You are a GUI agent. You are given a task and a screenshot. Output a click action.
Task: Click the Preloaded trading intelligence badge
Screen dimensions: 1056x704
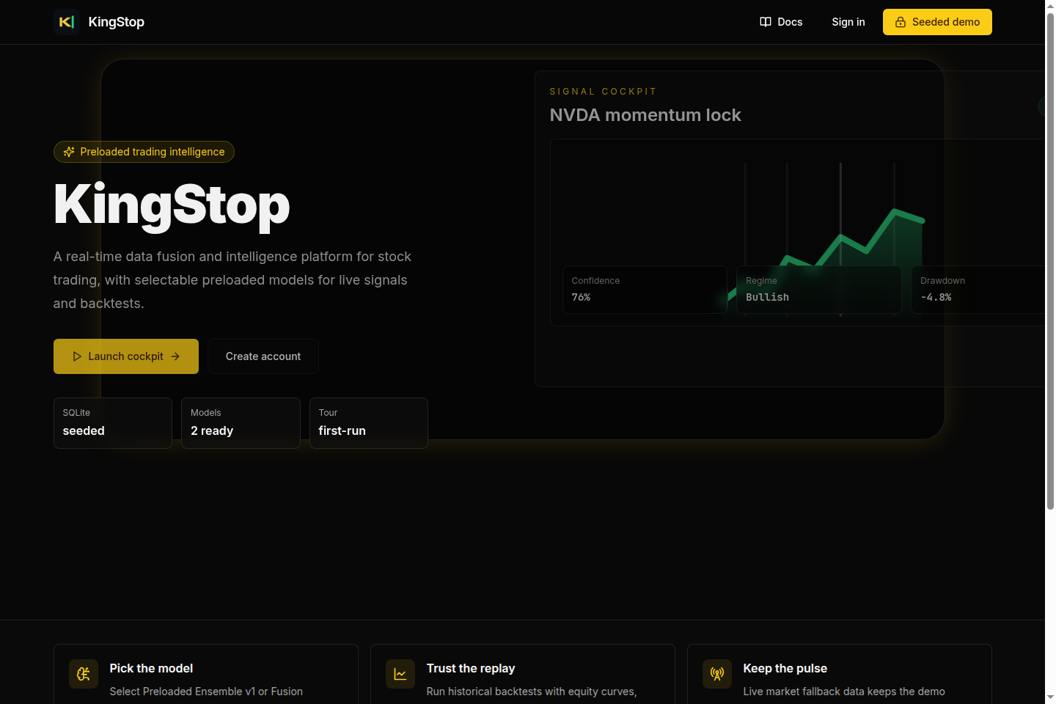(144, 152)
